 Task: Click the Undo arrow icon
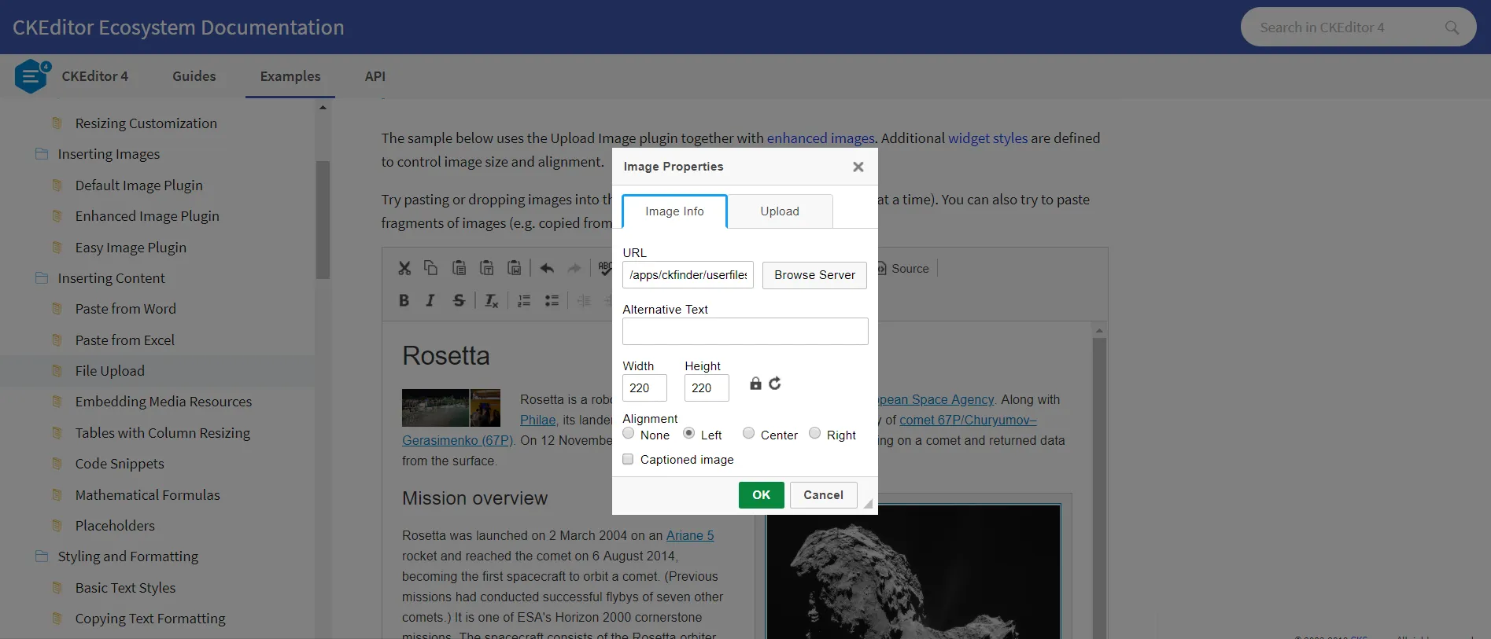547,269
